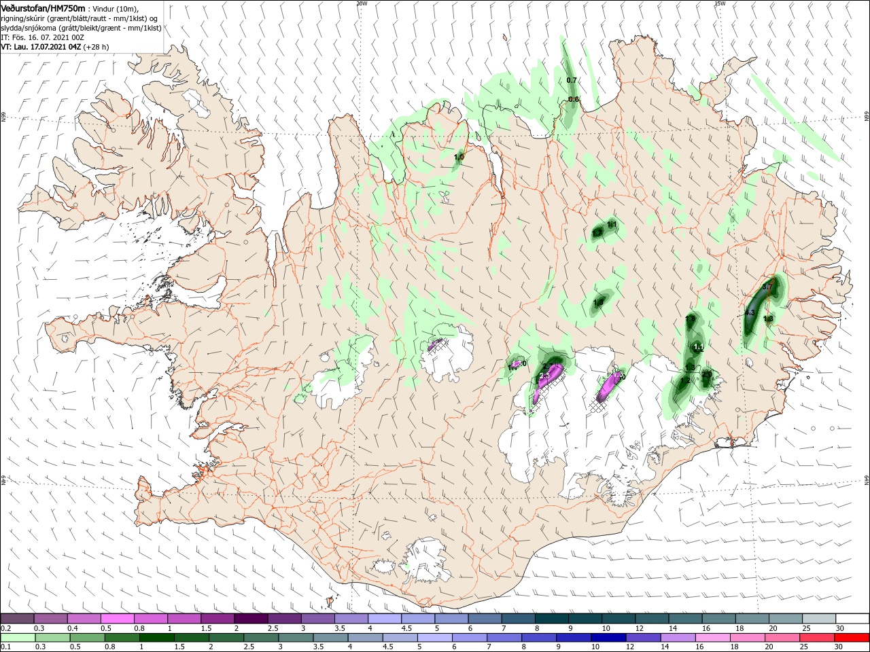870x652 pixels.
Task: Click the bottom-row swatch labeled 2
Action: tap(226, 638)
